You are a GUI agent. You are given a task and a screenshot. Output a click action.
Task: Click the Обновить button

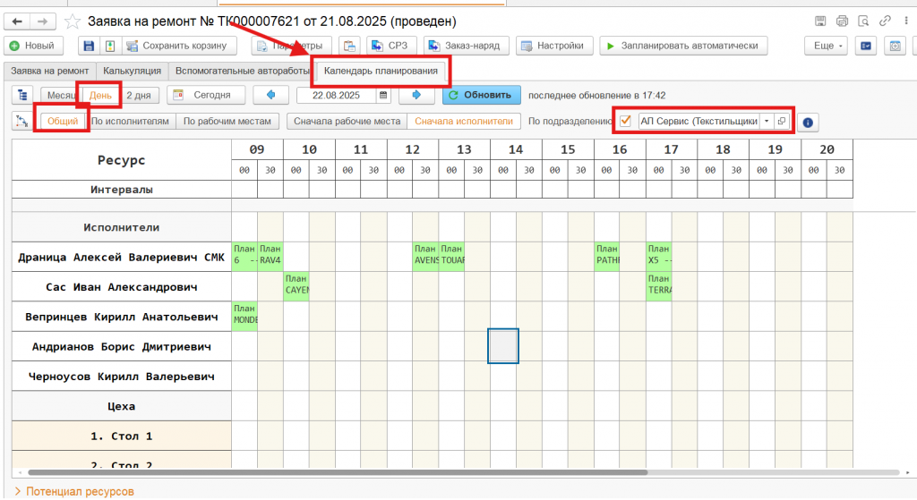point(481,95)
